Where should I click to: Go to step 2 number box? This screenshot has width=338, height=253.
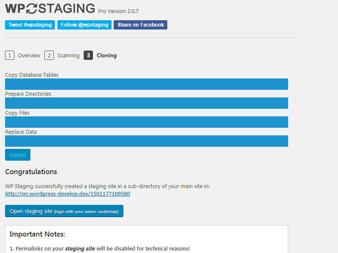pyautogui.click(x=49, y=56)
